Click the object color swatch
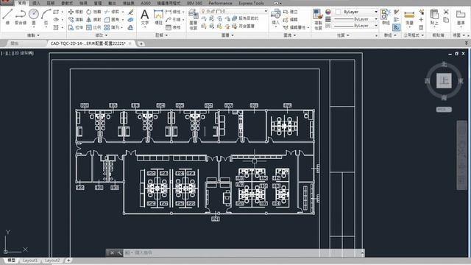This screenshot has width=471, height=265. click(339, 12)
